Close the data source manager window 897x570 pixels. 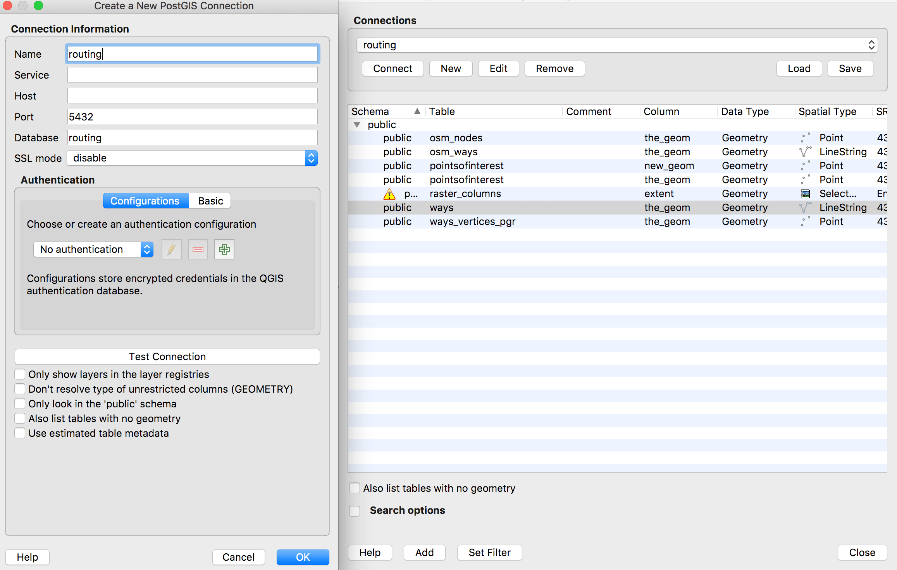[x=862, y=553]
